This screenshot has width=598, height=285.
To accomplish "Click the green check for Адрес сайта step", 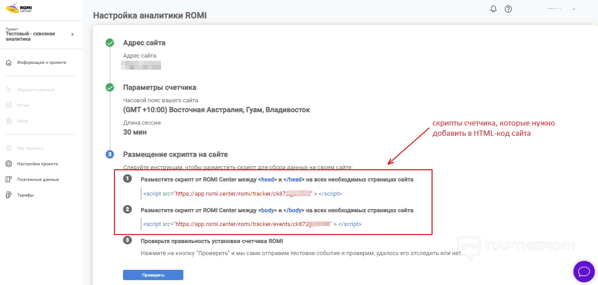I will [110, 43].
